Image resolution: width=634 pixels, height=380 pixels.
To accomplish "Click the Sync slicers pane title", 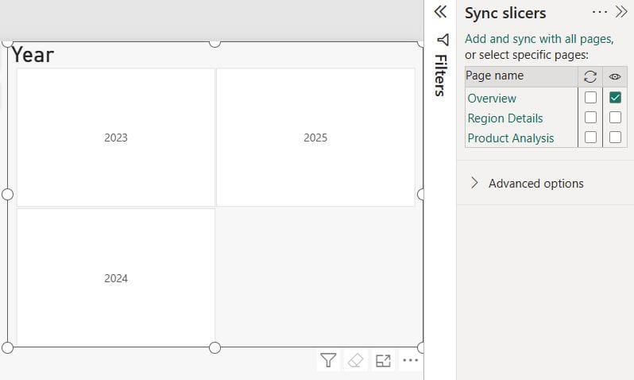I will 505,13.
